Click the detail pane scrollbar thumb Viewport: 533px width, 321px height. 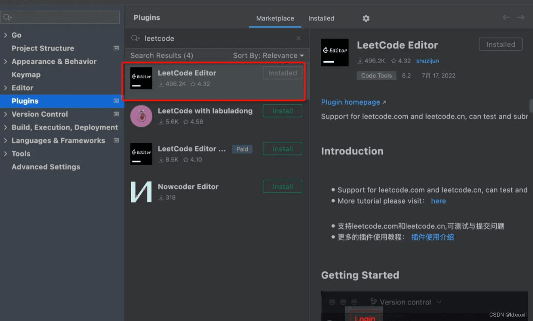(x=531, y=106)
